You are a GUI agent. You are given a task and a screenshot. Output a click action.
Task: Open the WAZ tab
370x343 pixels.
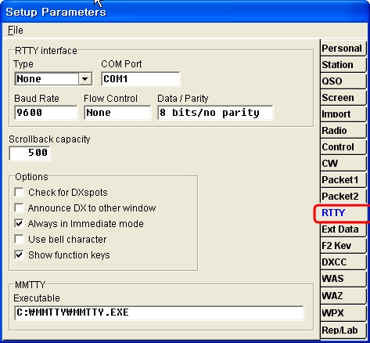(343, 296)
